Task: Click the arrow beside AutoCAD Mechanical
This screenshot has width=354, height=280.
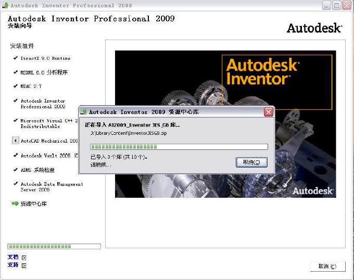Action: (x=15, y=141)
